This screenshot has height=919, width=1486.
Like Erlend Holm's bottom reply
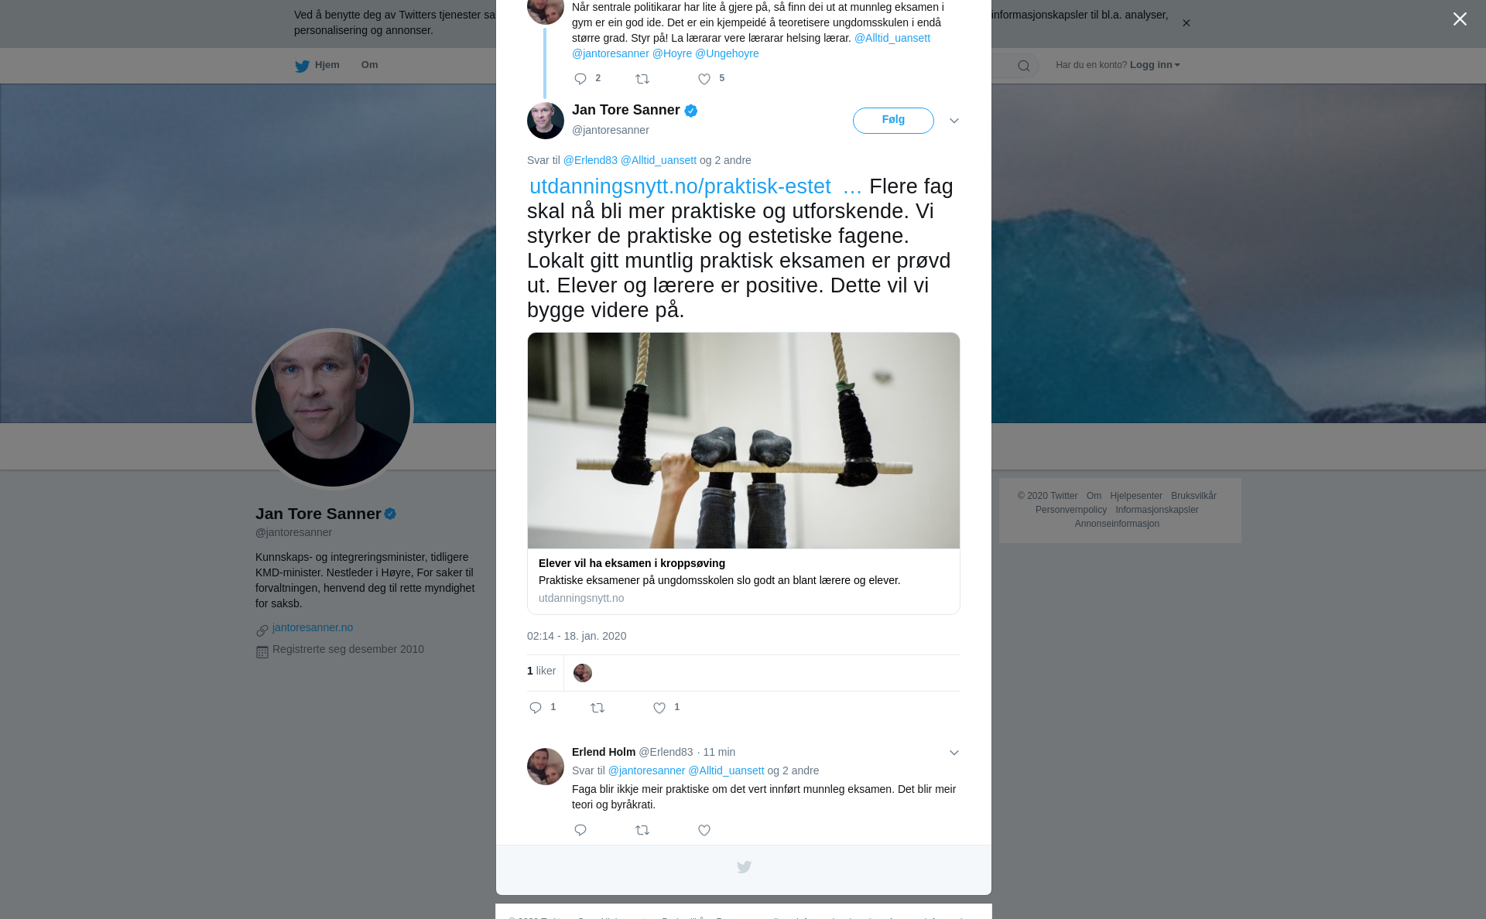click(704, 830)
